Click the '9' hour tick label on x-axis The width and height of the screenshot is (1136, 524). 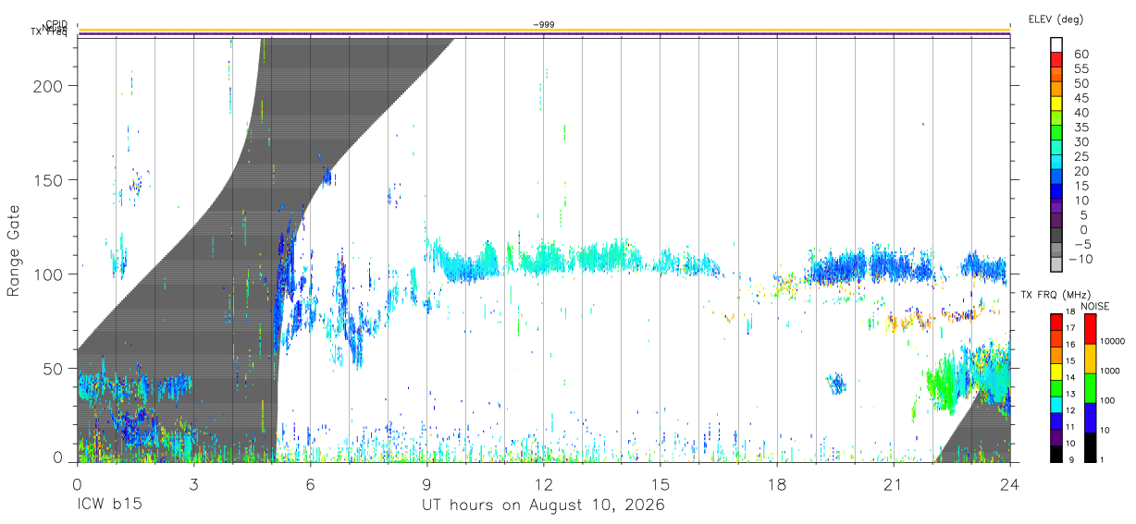click(x=426, y=484)
